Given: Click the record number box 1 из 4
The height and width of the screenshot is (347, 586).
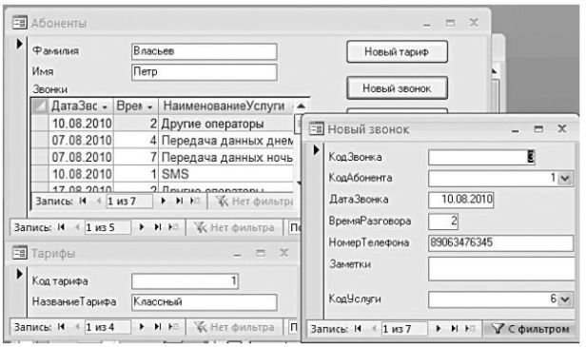Looking at the screenshot, I should pos(107,328).
